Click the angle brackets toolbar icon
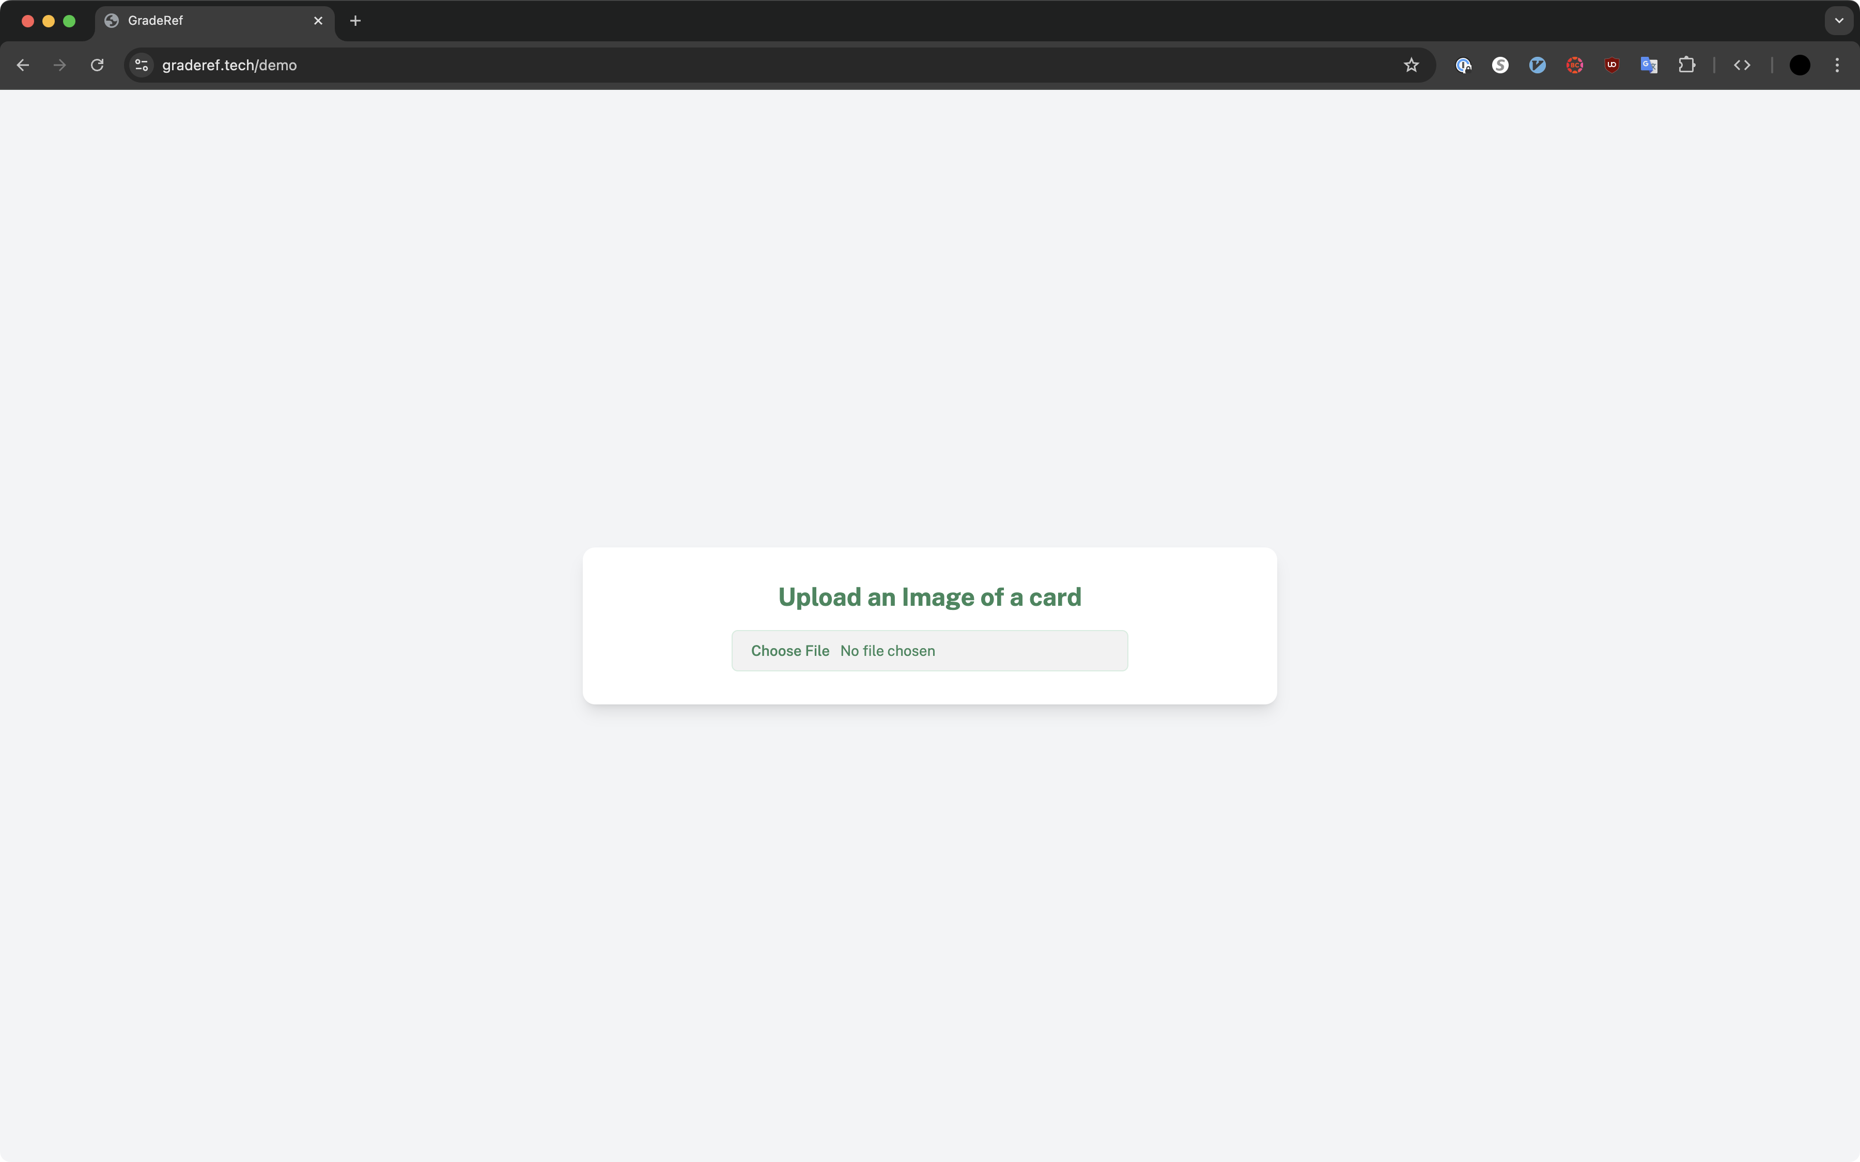Screen dimensions: 1860x1162 tap(1742, 65)
